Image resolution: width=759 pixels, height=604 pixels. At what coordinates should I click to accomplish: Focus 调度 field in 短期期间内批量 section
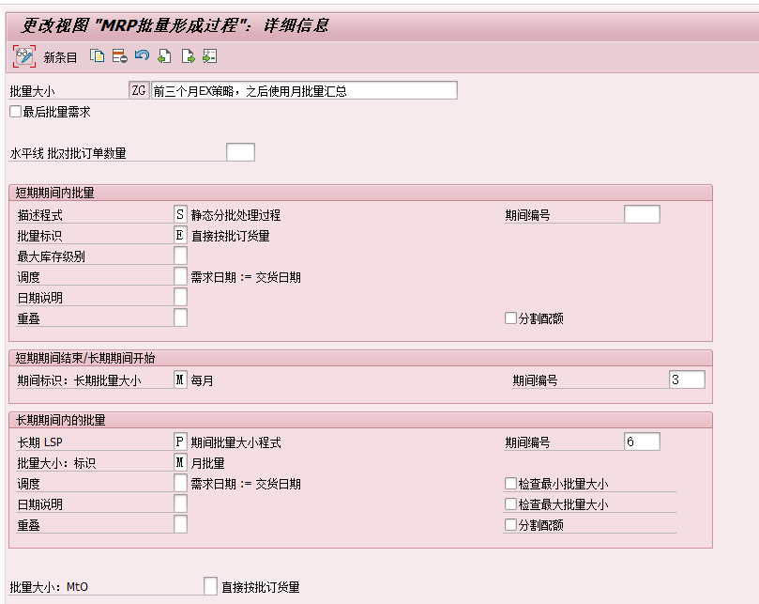click(180, 276)
